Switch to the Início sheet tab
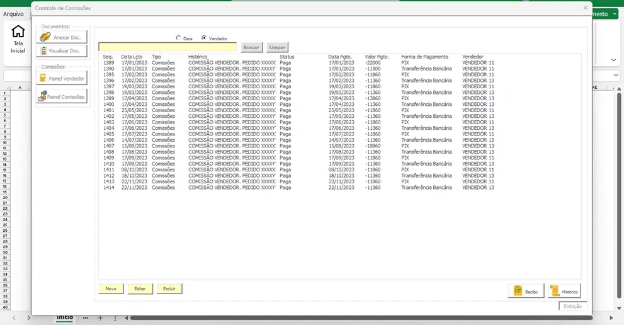The width and height of the screenshot is (624, 325). click(65, 318)
